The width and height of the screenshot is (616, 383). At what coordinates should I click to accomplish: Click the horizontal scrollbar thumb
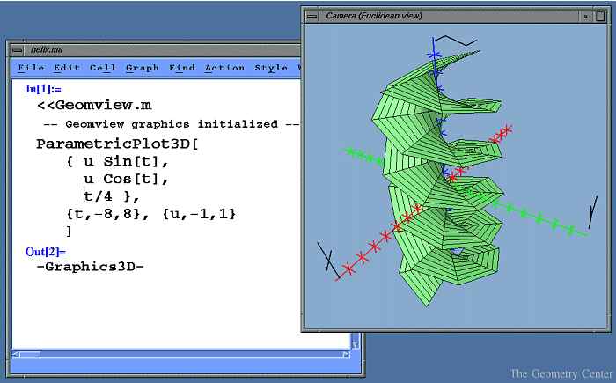[31, 354]
